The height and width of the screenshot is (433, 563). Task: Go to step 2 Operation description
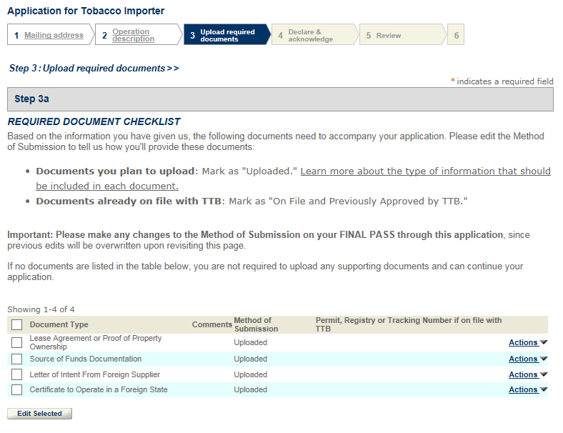click(133, 35)
